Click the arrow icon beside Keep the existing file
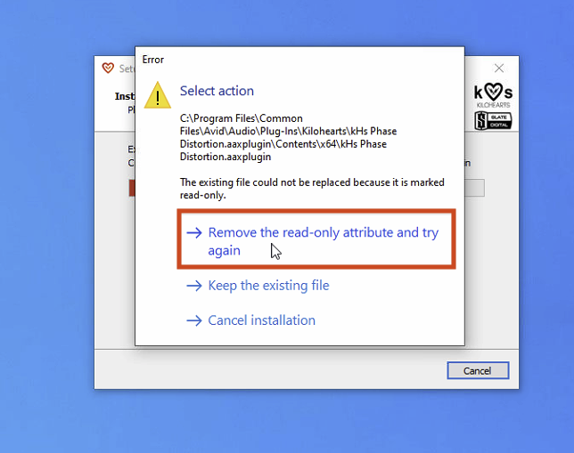 pos(194,286)
